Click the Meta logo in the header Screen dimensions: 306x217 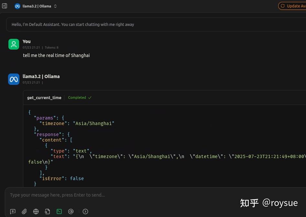coord(17,6)
